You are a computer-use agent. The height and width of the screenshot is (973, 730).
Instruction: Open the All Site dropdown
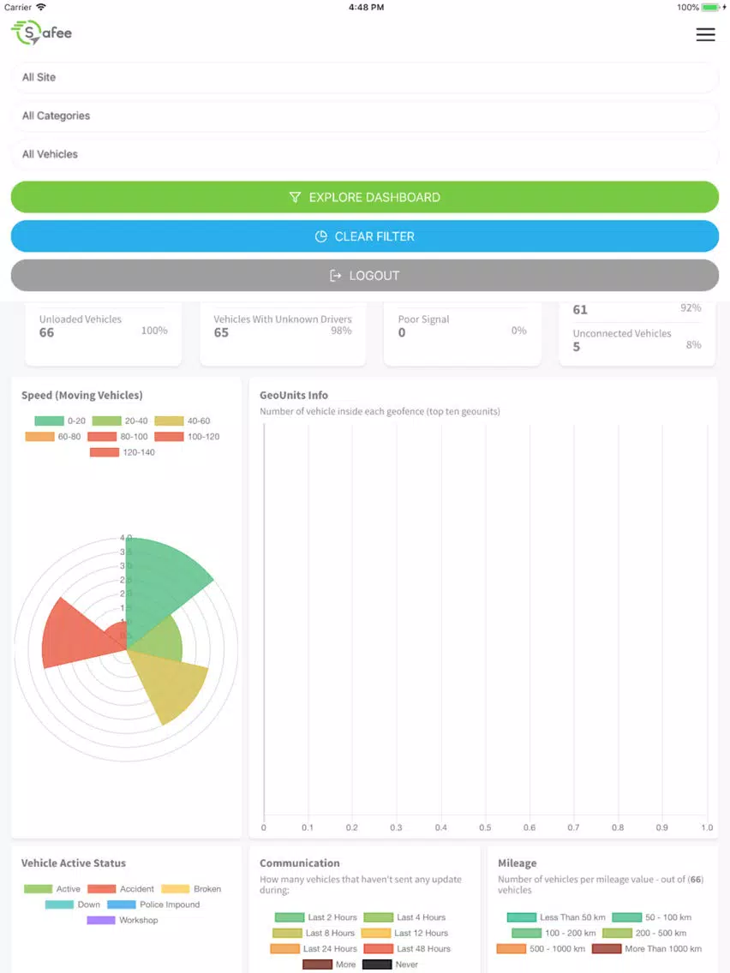[x=364, y=77]
